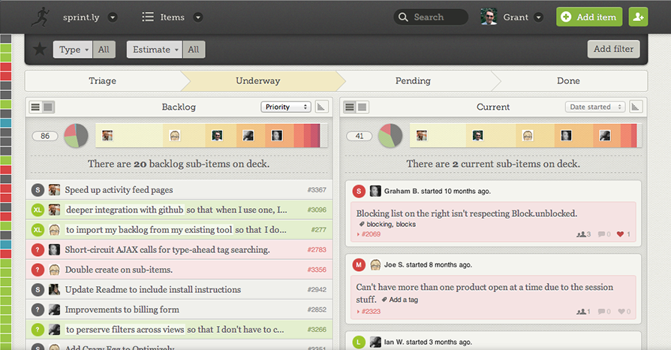Click the M badge on Joe S. card
671x350 pixels.
coord(359,264)
